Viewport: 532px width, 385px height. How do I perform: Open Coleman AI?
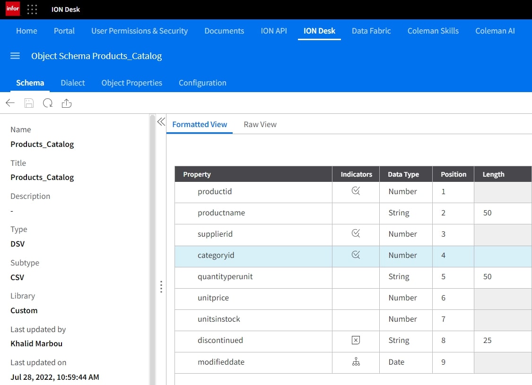[x=495, y=31]
